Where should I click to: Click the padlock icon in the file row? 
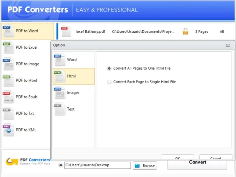(x=185, y=31)
